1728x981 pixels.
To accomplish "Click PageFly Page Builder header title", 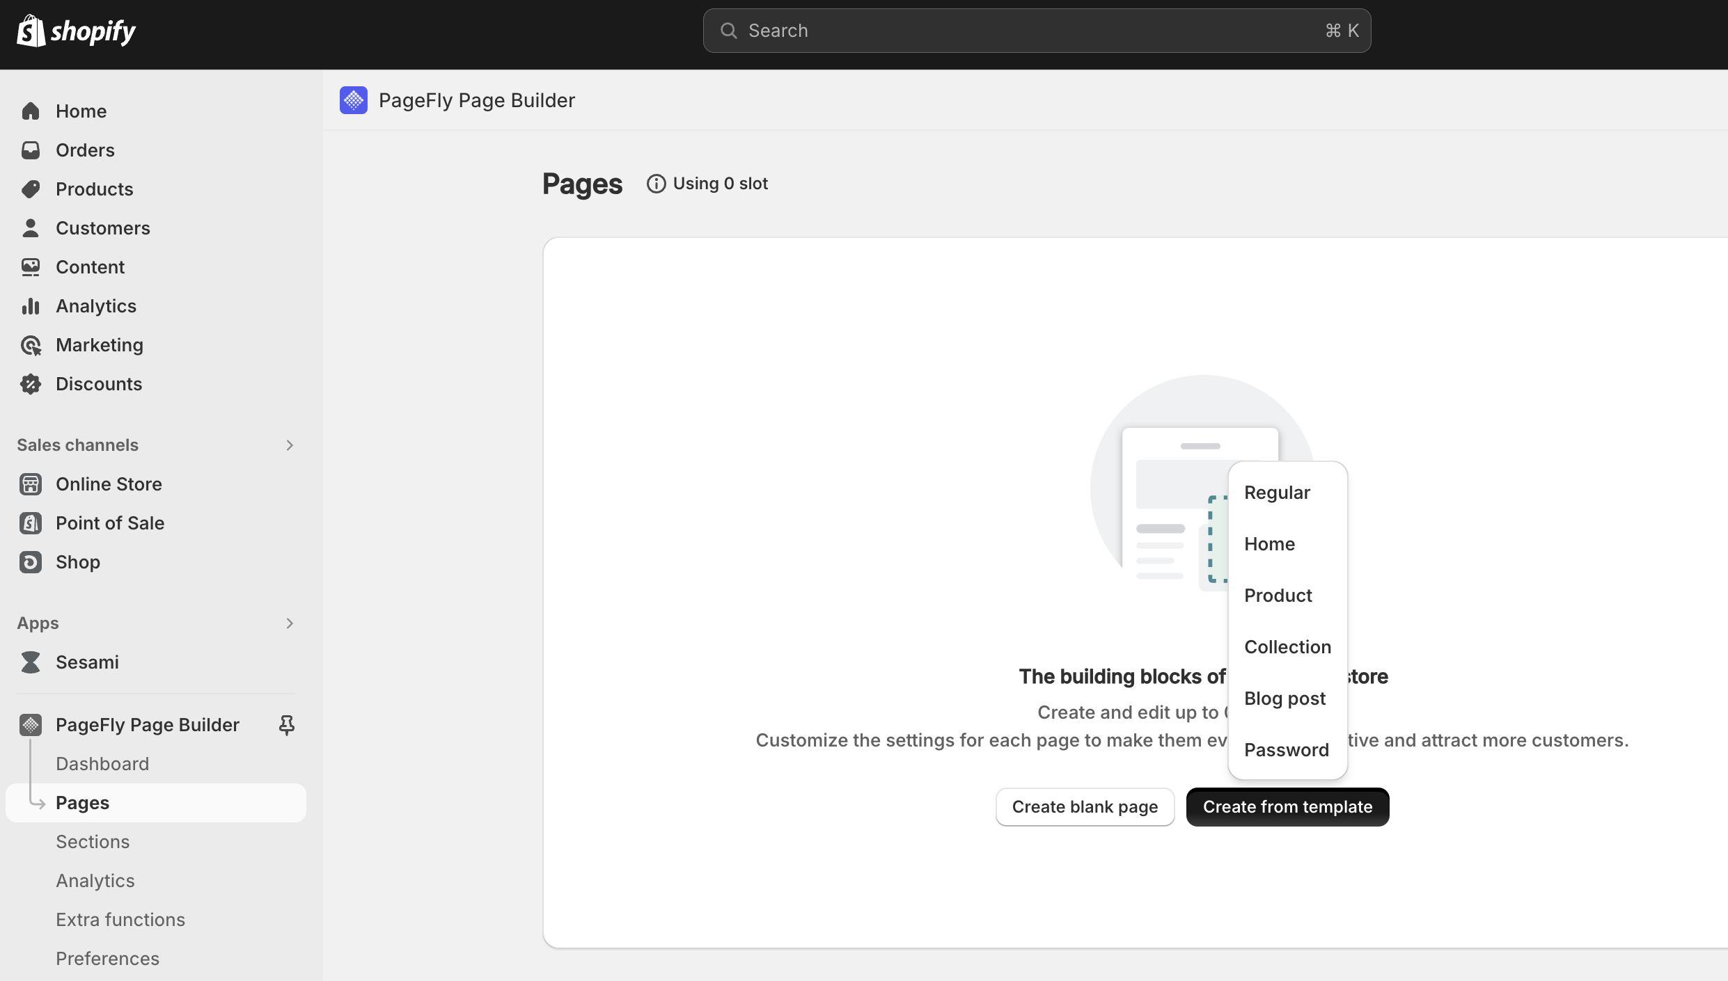I will (477, 100).
